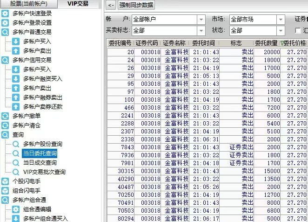Open the 状态 dropdown showing 全部
This screenshot has width=308, height=222.
281,31
